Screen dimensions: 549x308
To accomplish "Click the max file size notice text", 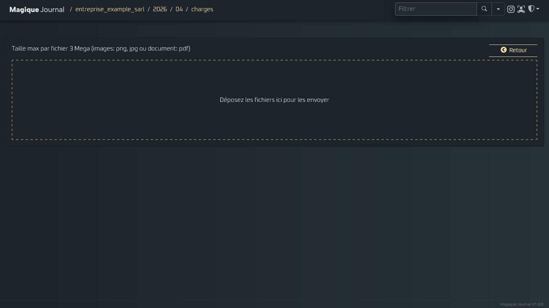I will [x=101, y=49].
